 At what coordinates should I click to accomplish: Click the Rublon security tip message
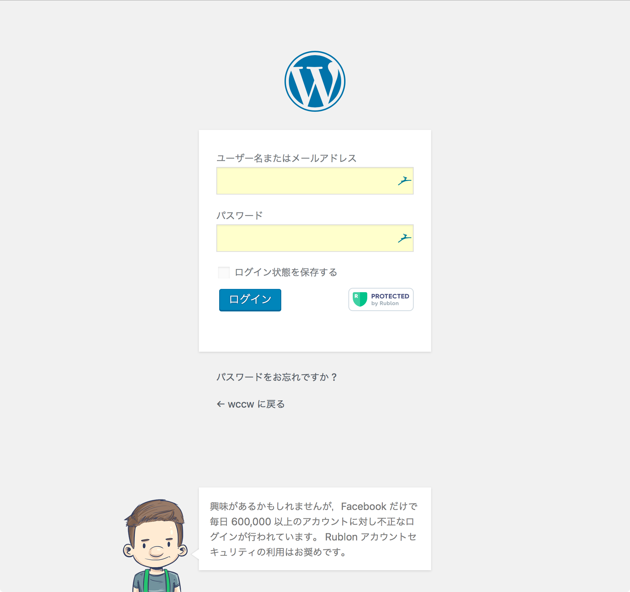[x=315, y=529]
